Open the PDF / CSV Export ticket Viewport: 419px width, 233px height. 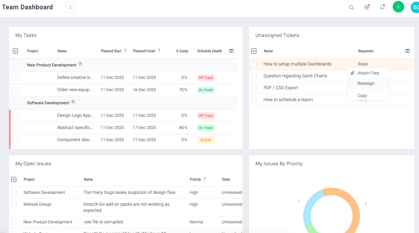pos(281,88)
